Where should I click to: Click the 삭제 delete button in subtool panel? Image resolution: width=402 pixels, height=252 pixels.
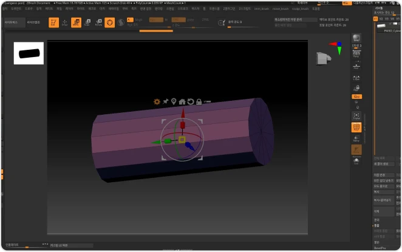click(x=384, y=211)
